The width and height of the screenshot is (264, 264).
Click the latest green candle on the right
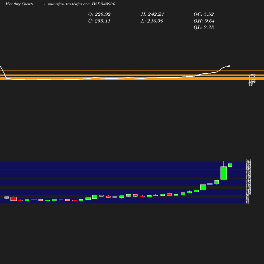click(230, 165)
